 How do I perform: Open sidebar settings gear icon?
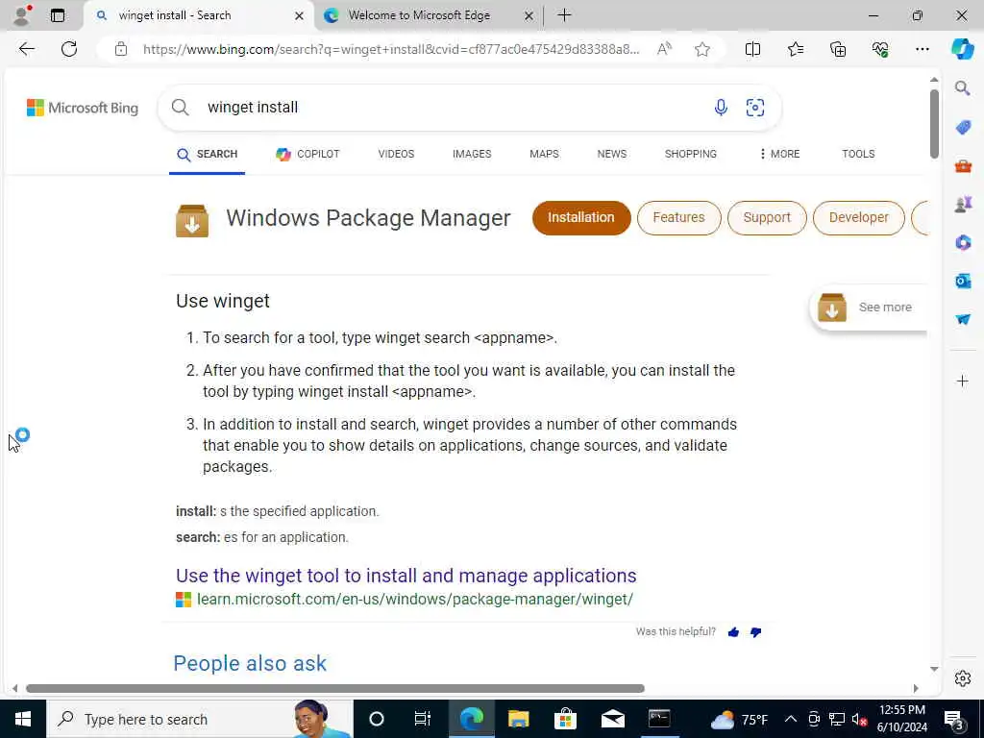click(963, 678)
